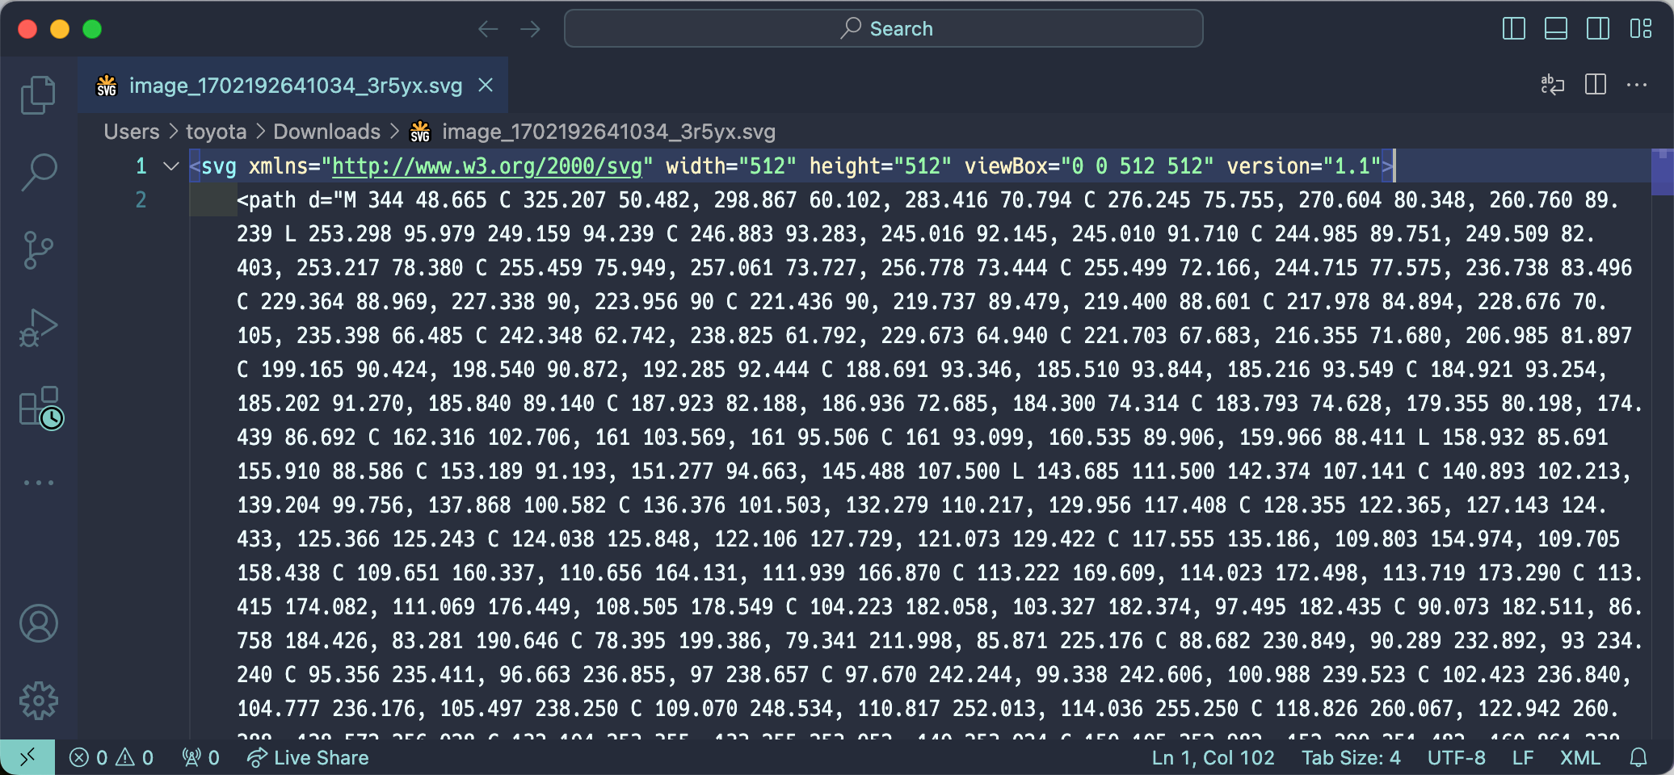
Task: Click the word-wrap toggle icon in editor toolbar
Action: (x=1552, y=85)
